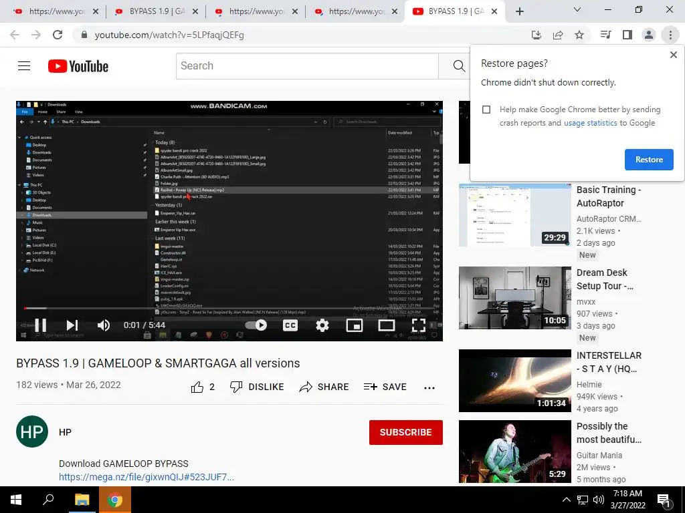Reload the current page
The height and width of the screenshot is (513, 685).
58,35
